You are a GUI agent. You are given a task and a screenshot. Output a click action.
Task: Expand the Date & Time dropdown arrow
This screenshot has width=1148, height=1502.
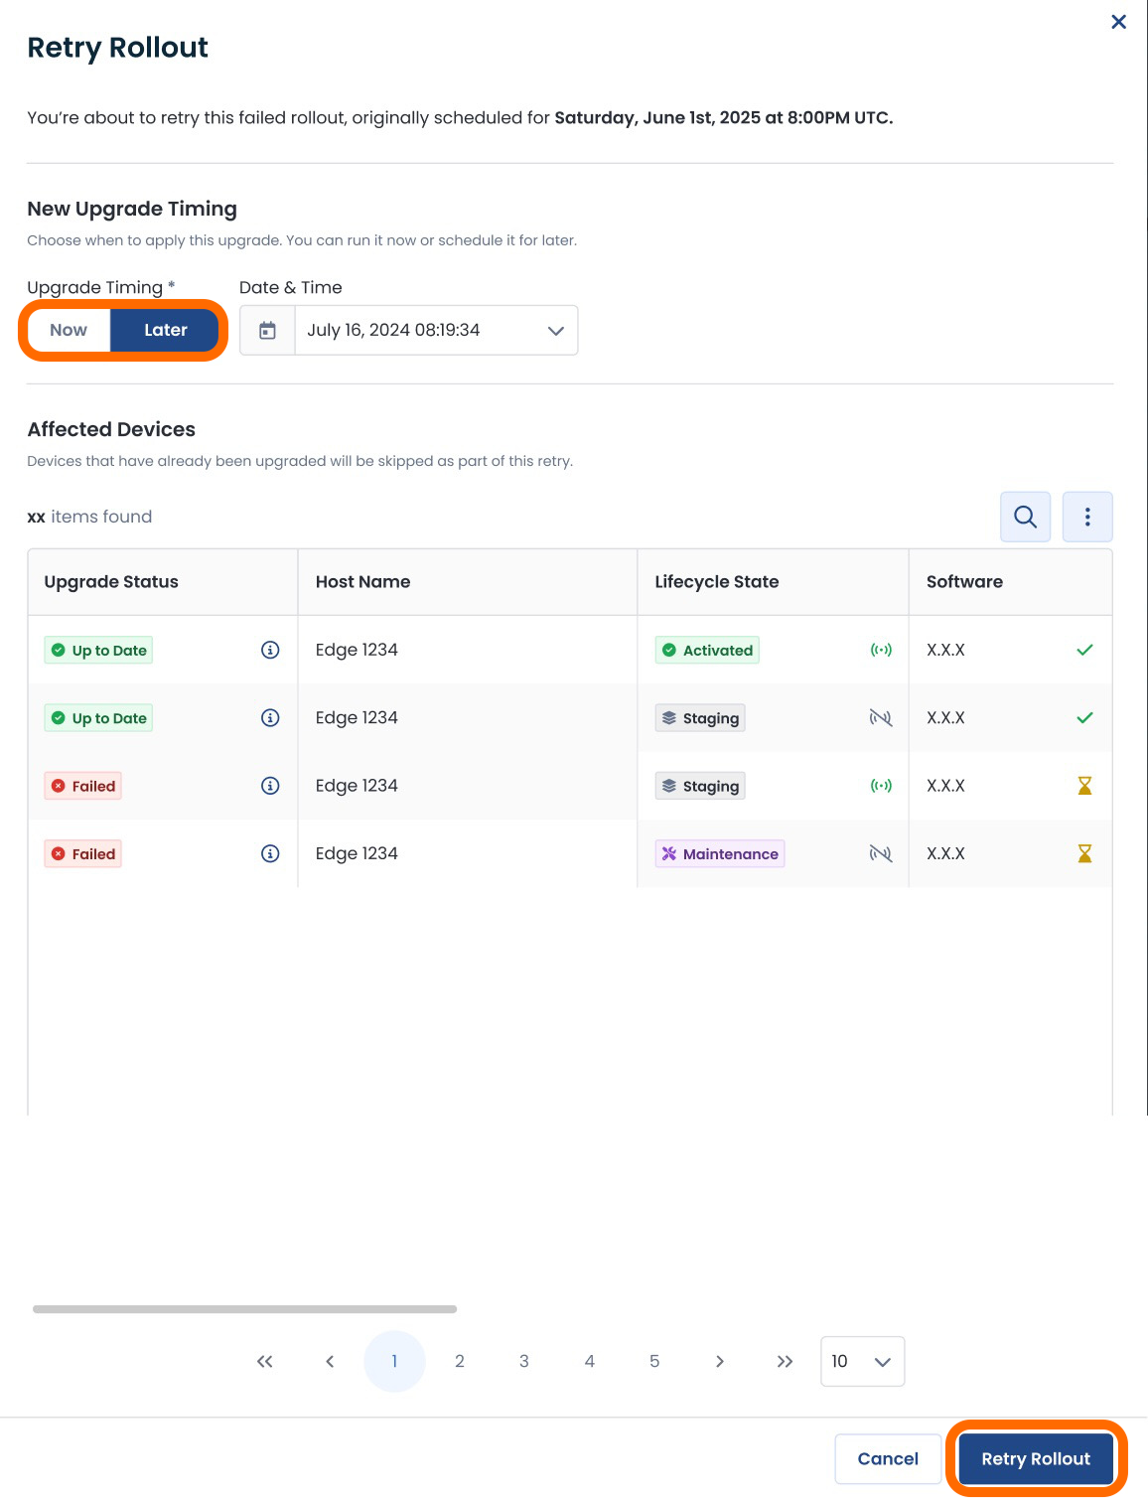point(555,331)
